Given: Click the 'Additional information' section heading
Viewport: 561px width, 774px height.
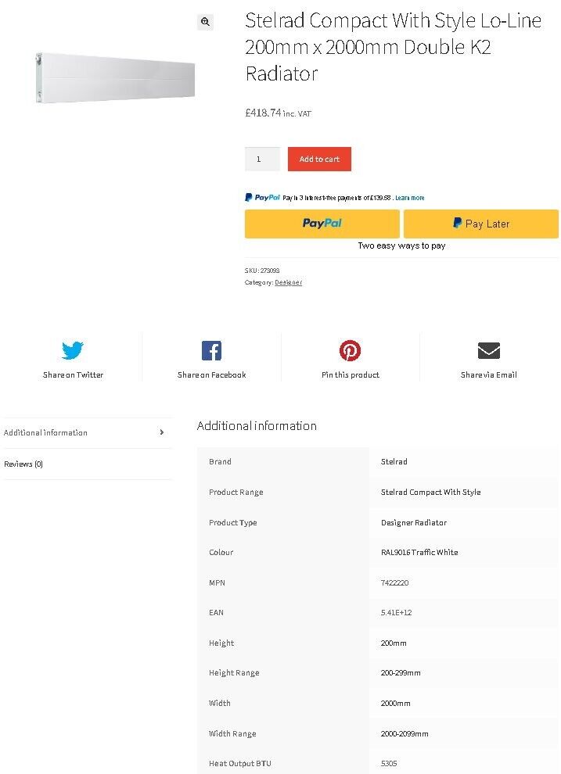Looking at the screenshot, I should coord(257,425).
